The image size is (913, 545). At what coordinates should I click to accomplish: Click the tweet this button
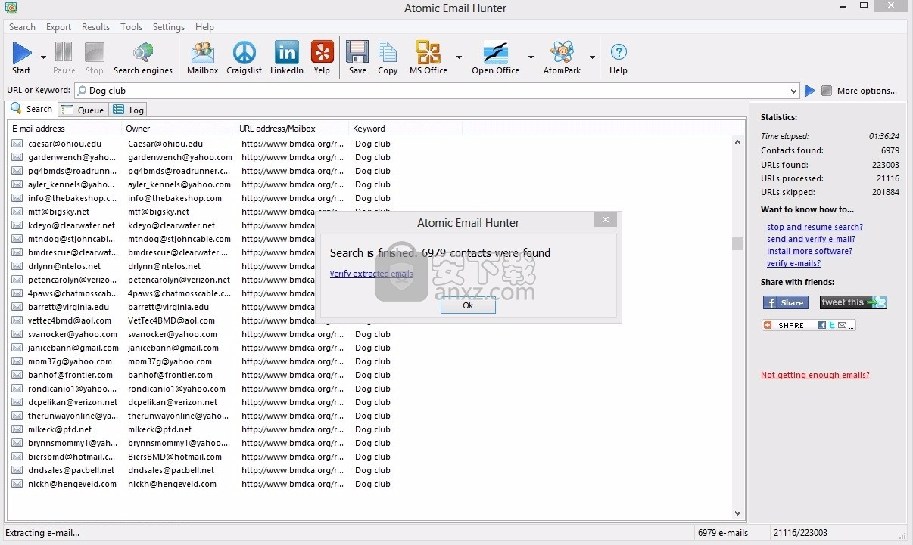click(853, 302)
